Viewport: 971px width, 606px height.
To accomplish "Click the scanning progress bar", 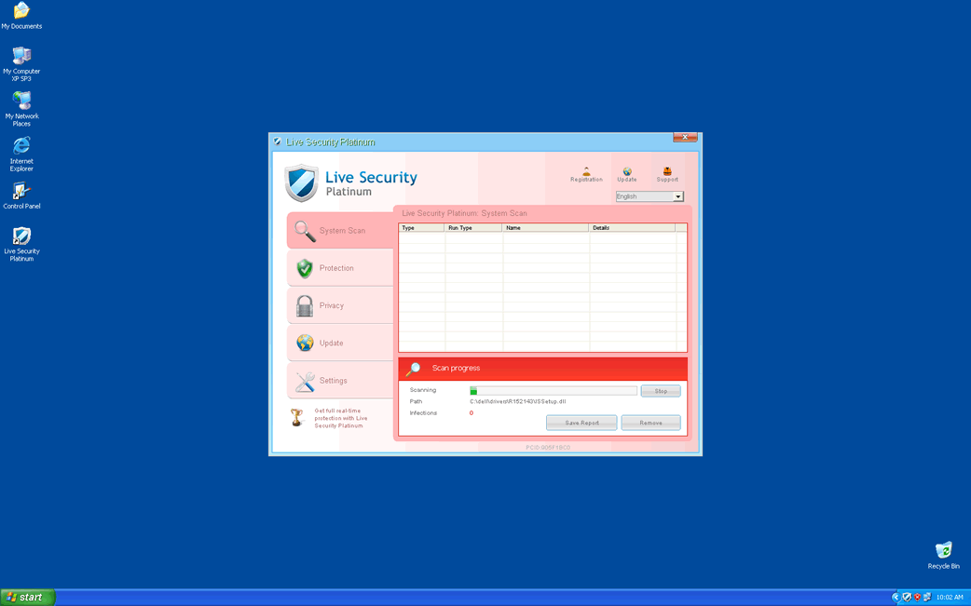I will click(x=554, y=391).
